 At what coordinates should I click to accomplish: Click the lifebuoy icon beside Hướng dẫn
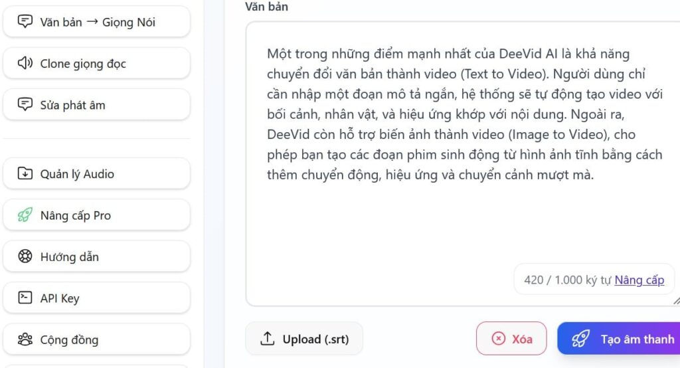pos(25,257)
